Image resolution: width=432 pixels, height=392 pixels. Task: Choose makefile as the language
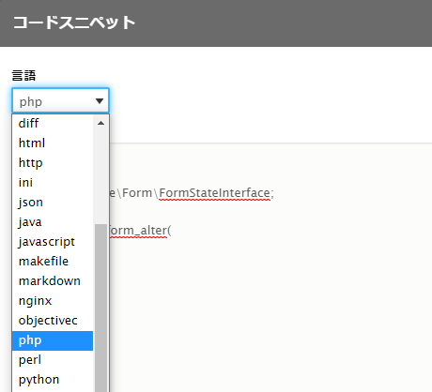53,262
